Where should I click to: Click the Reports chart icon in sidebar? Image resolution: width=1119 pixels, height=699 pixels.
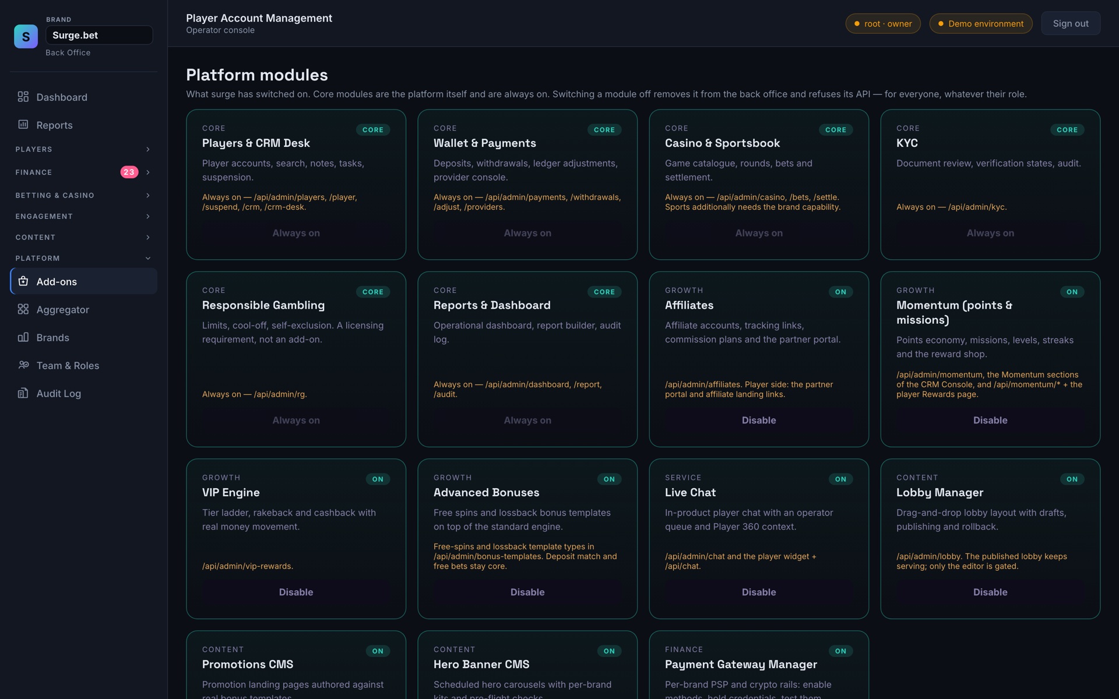click(23, 125)
